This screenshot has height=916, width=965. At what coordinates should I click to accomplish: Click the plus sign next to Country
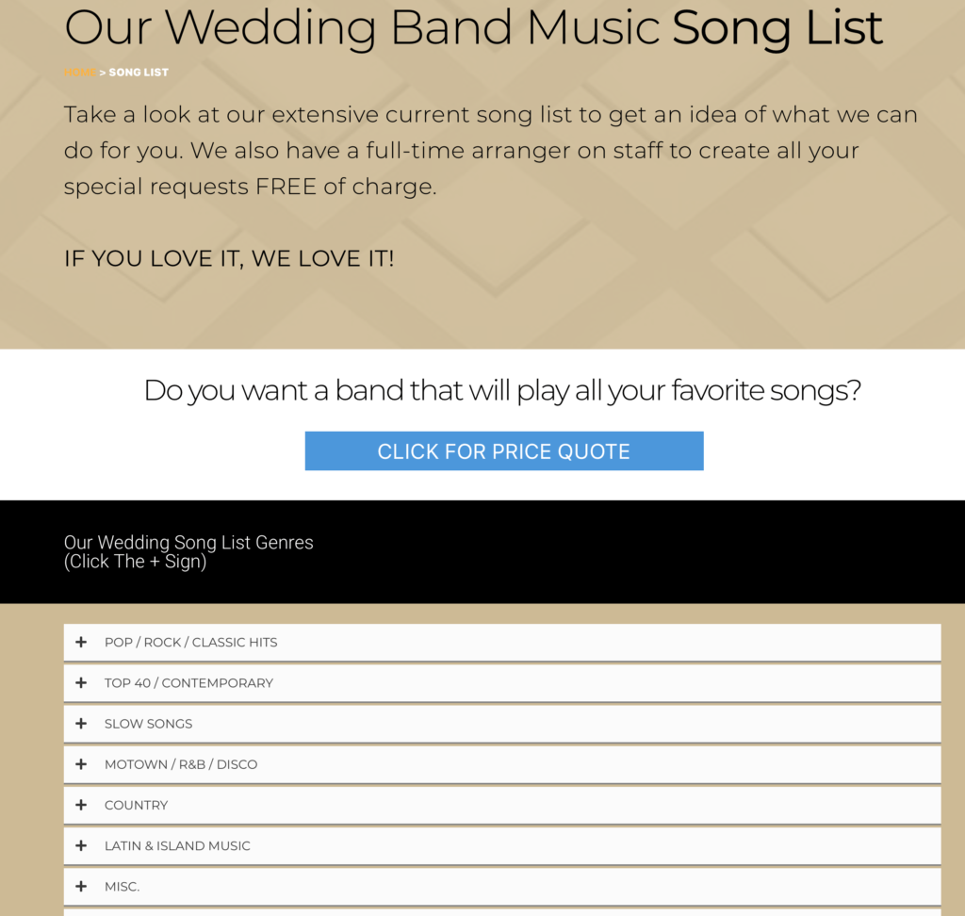tap(81, 805)
